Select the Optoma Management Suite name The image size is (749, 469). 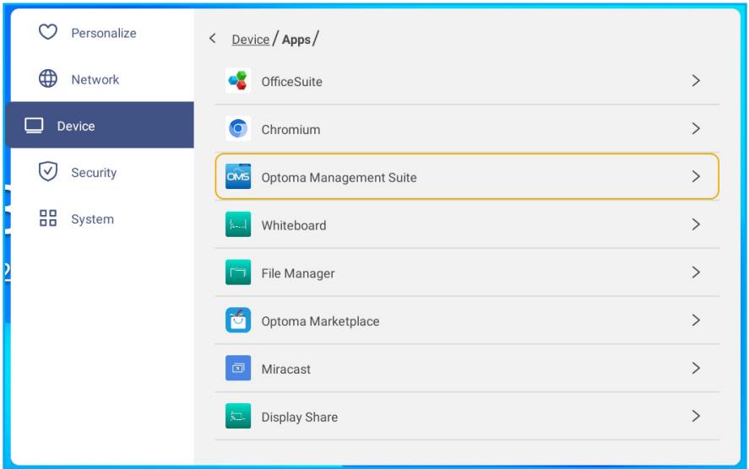(x=339, y=177)
